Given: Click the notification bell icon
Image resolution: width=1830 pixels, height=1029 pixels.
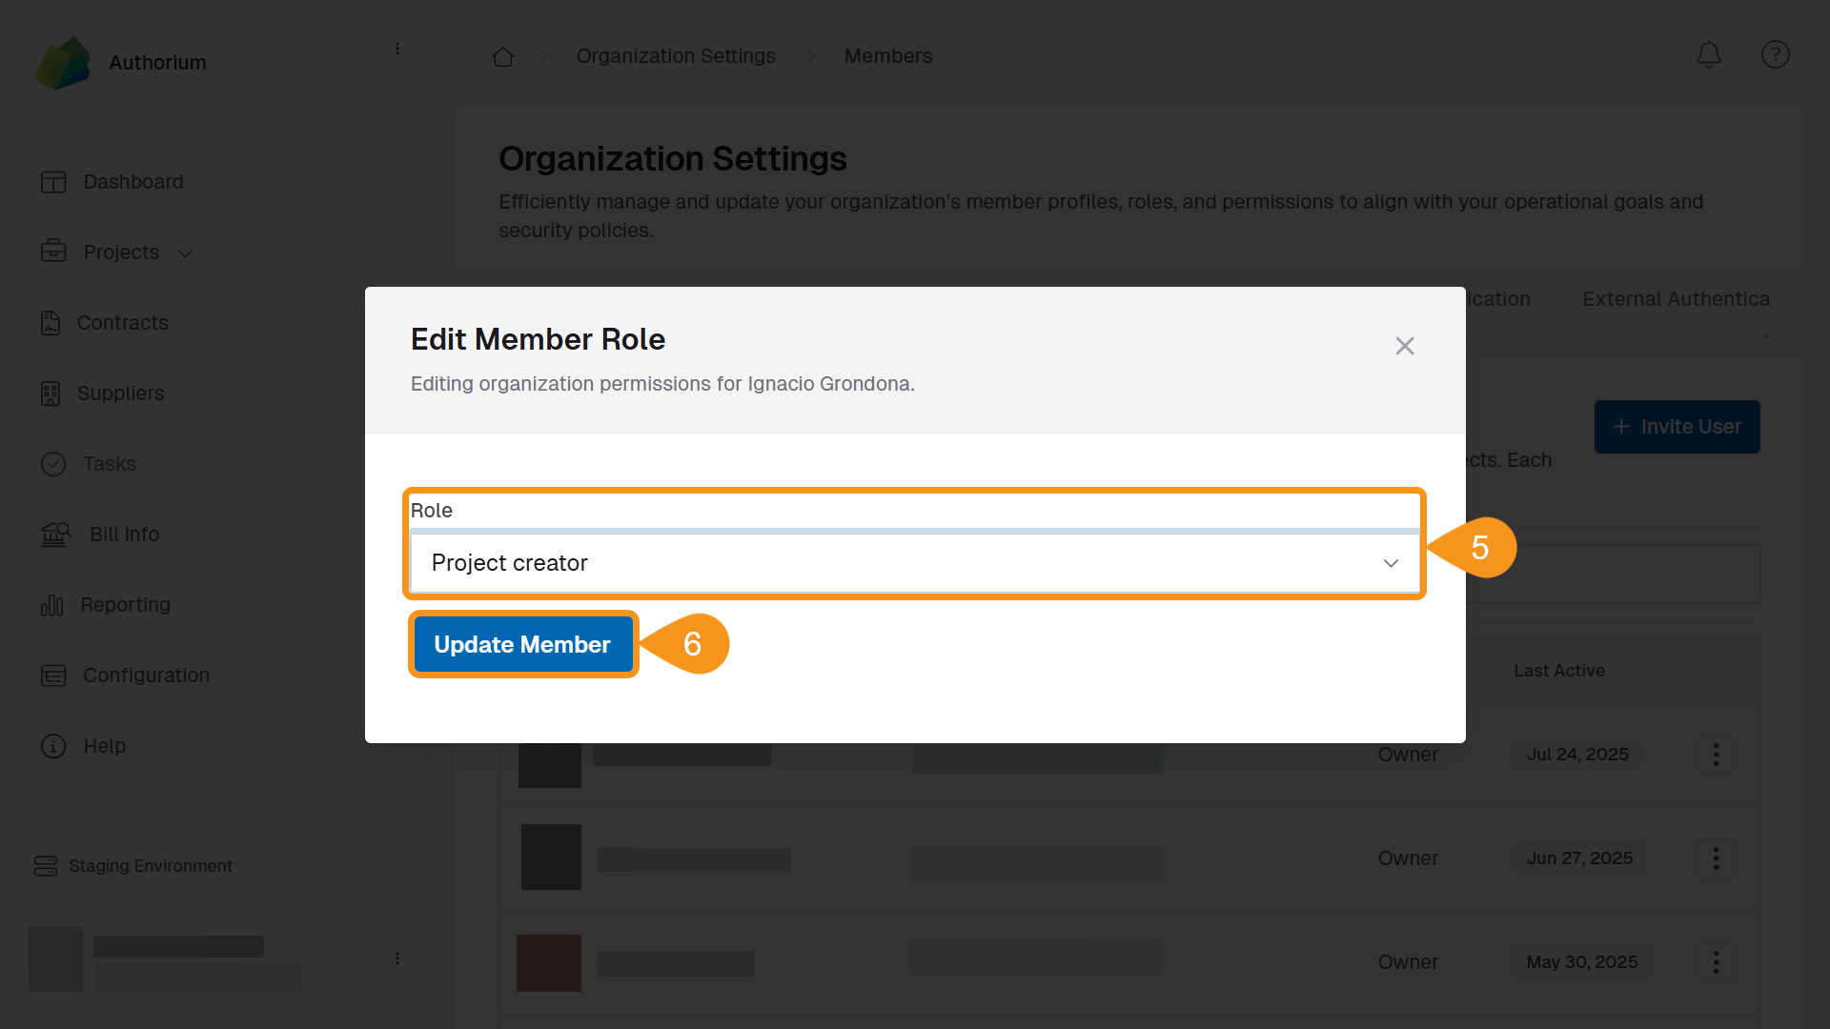Looking at the screenshot, I should click(x=1709, y=54).
